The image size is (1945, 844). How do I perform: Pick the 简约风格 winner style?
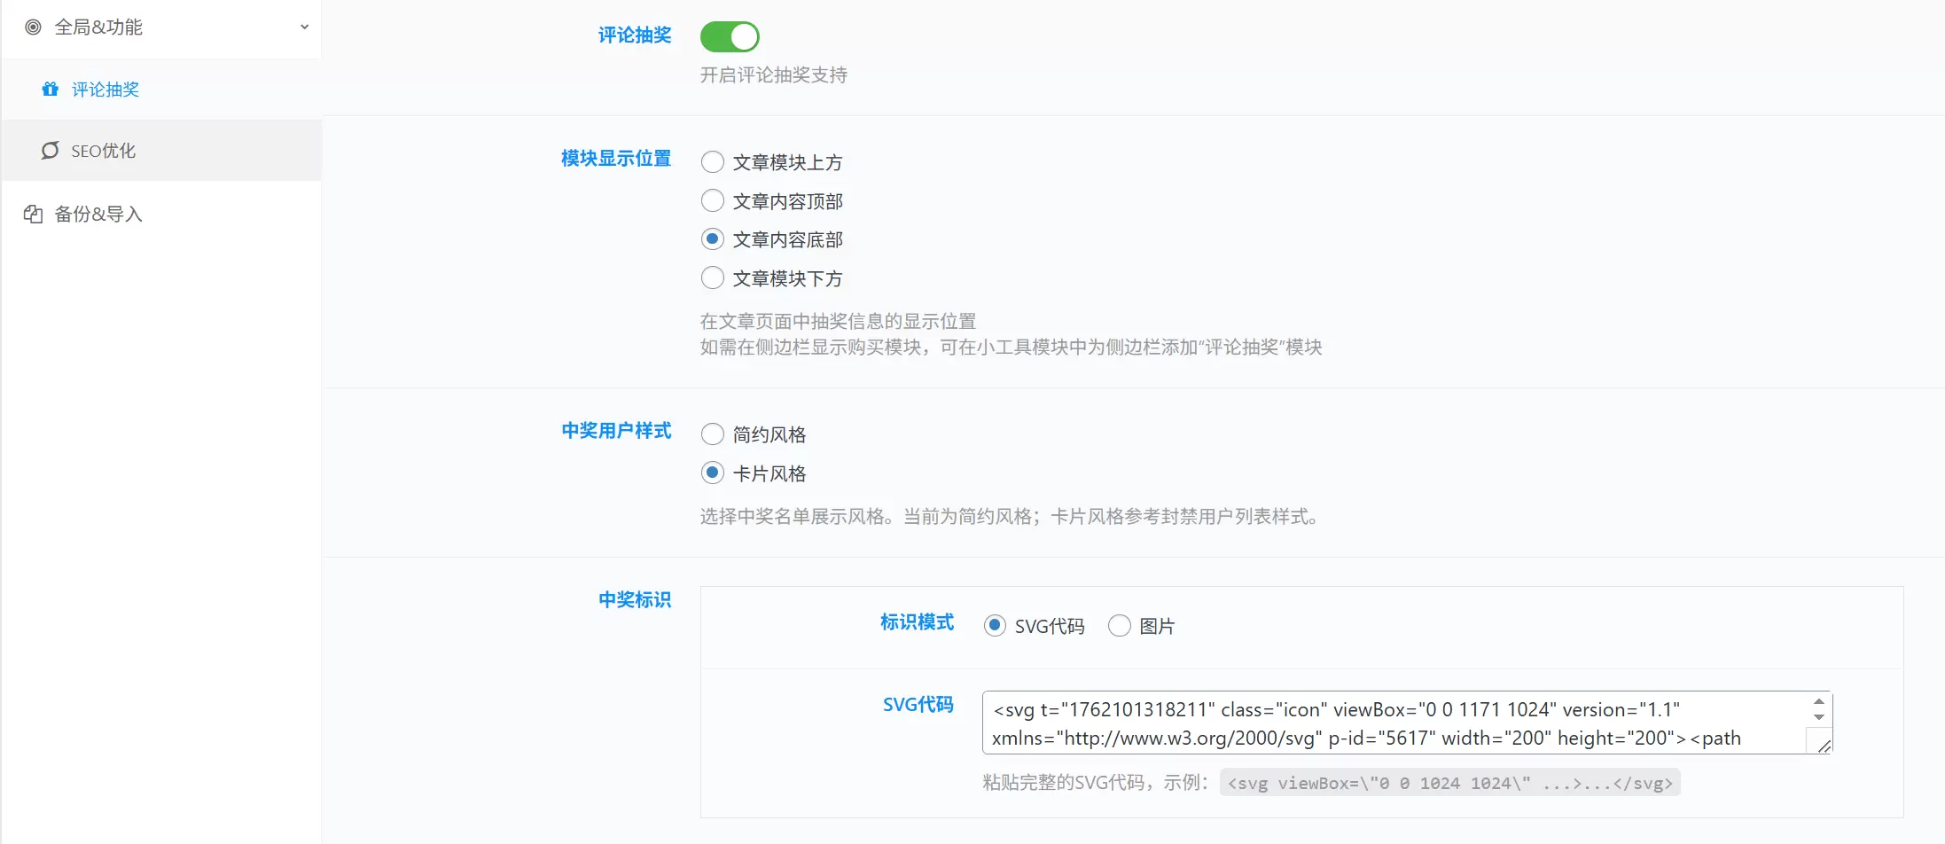coord(713,434)
